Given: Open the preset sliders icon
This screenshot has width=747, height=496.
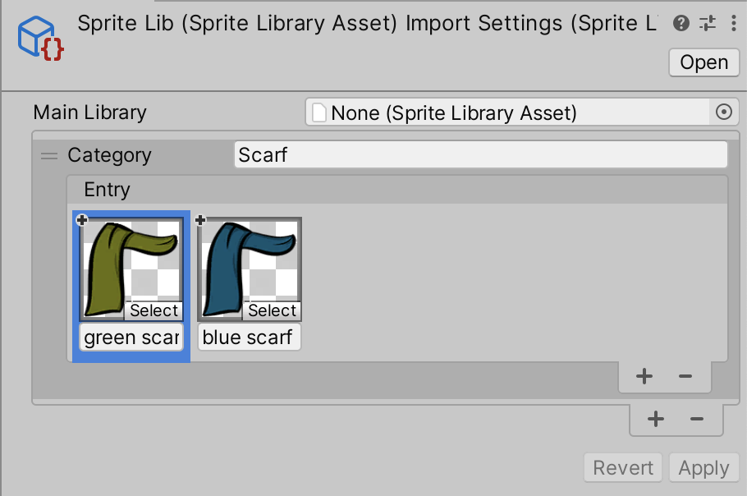Looking at the screenshot, I should click(x=707, y=23).
